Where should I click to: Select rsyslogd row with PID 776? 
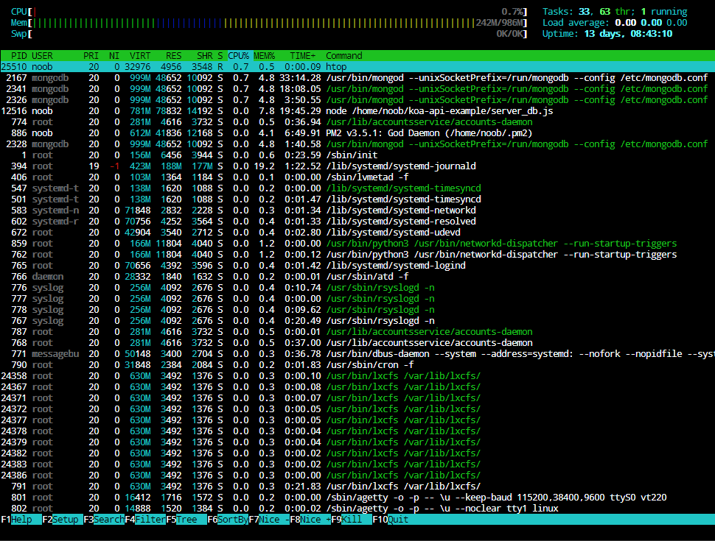pyautogui.click(x=357, y=287)
